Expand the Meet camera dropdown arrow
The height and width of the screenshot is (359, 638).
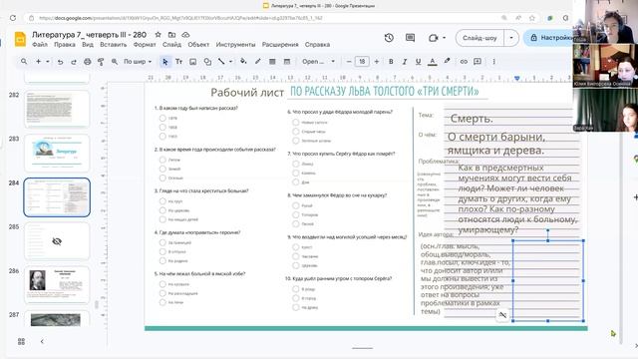click(444, 38)
